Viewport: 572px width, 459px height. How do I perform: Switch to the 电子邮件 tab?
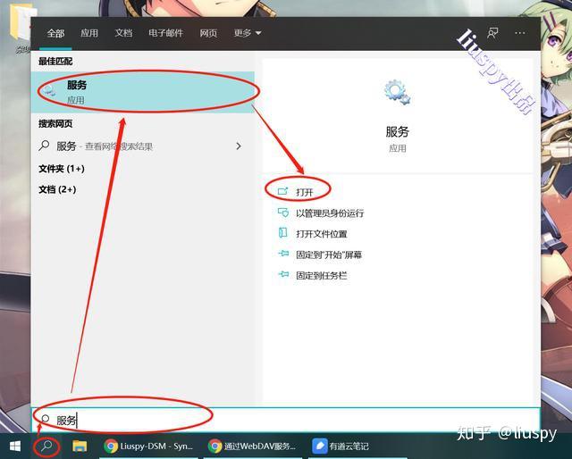[x=165, y=33]
